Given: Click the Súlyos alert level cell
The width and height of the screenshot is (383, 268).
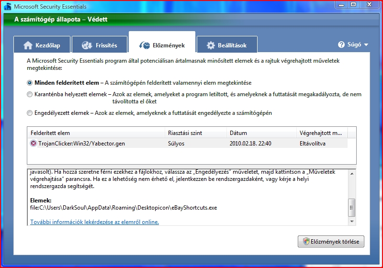Looking at the screenshot, I should pos(176,144).
